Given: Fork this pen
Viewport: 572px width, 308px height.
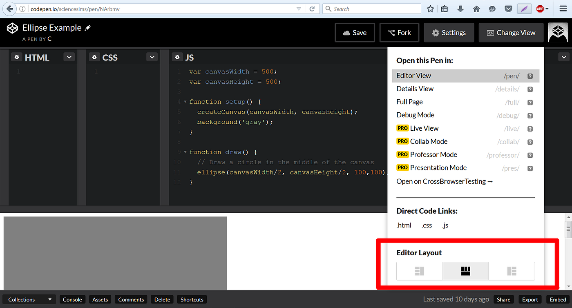Looking at the screenshot, I should (x=399, y=32).
